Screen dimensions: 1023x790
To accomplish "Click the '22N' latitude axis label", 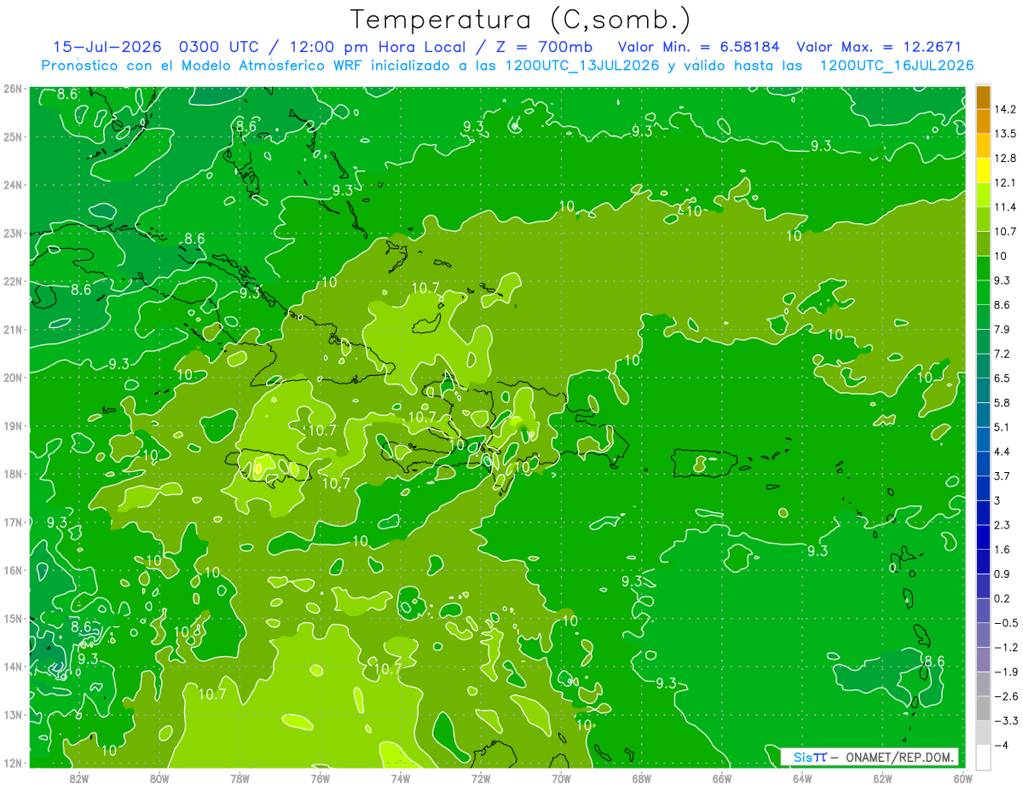I will tap(12, 281).
